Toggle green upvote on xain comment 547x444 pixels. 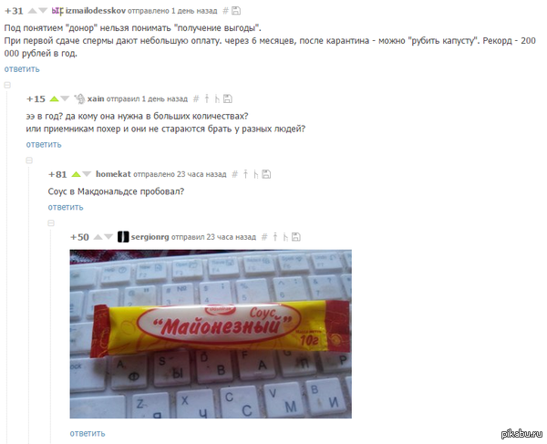click(54, 99)
